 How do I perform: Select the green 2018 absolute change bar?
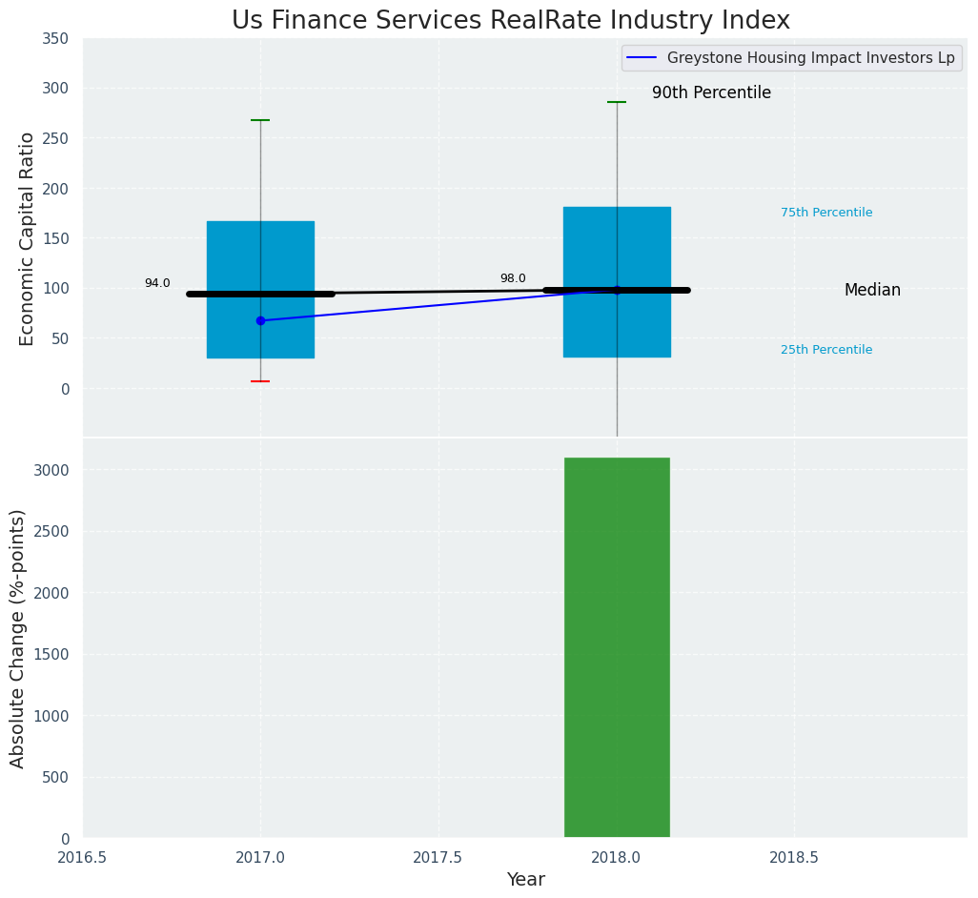coord(617,647)
